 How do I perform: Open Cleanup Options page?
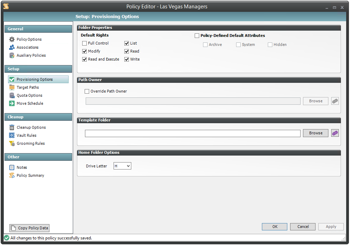click(x=31, y=127)
